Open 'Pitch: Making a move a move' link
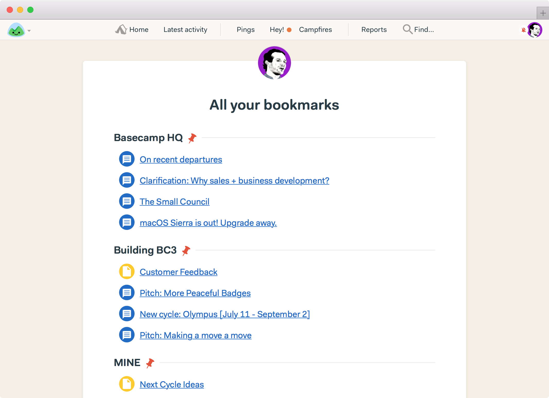The image size is (549, 398). pos(196,335)
